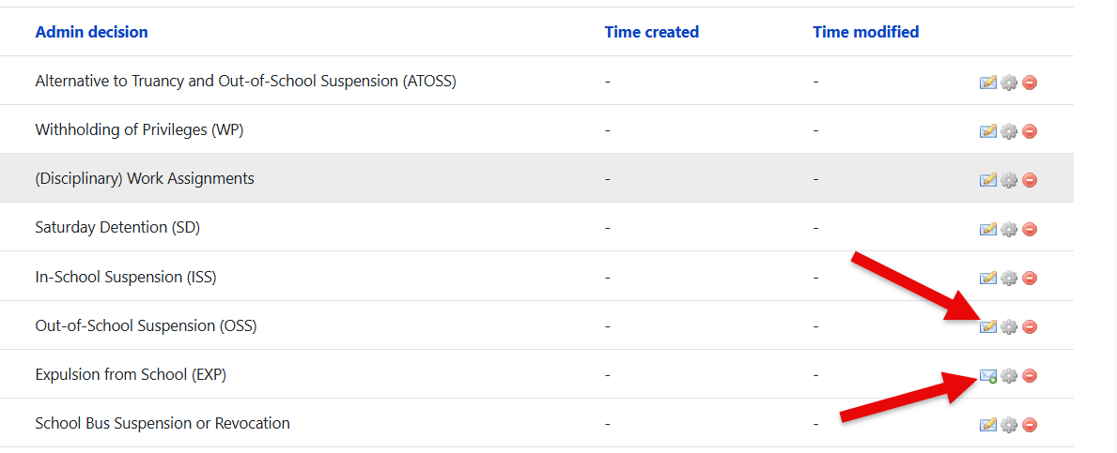Open settings gear for Withholding of Privileges
This screenshot has height=453, width=1117.
pyautogui.click(x=1009, y=131)
